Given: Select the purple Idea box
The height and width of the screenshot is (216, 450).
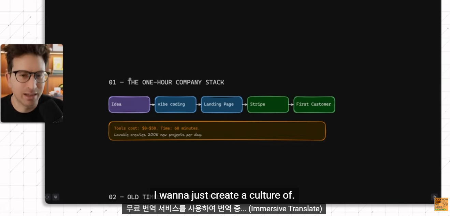Looking at the screenshot, I should (x=129, y=105).
